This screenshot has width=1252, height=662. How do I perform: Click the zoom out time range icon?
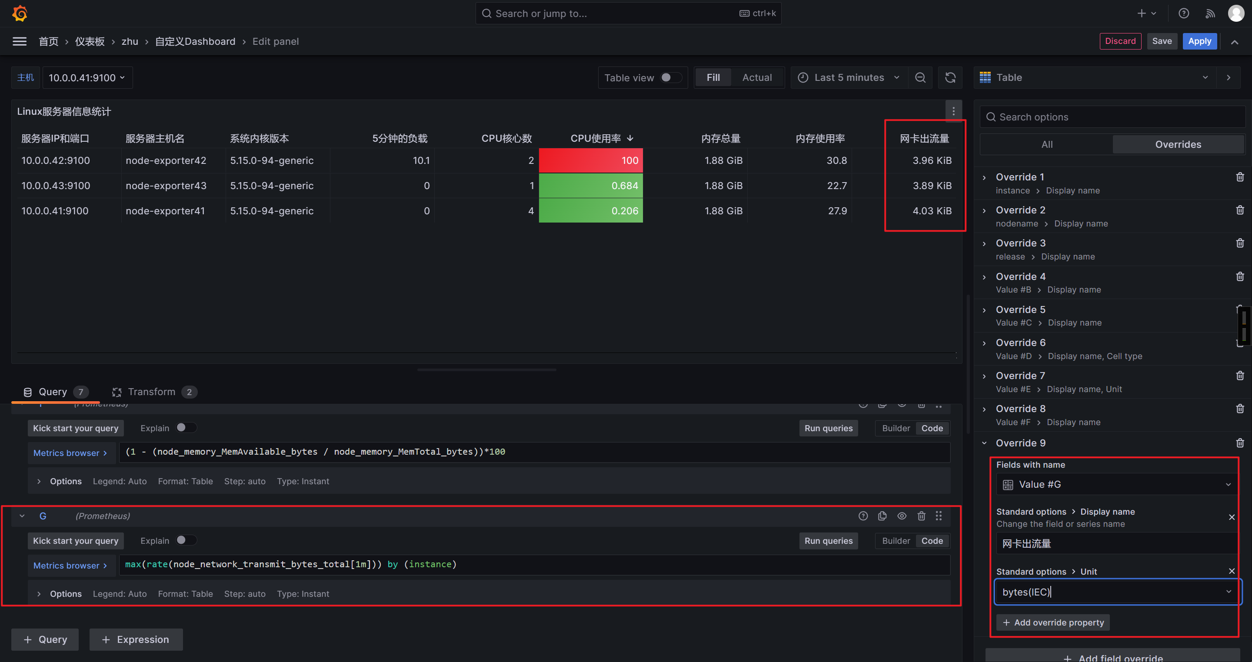tap(920, 78)
